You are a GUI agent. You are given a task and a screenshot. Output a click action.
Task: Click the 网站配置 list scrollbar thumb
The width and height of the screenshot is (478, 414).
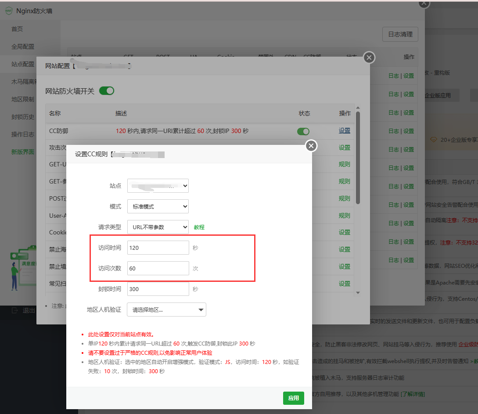point(358,158)
